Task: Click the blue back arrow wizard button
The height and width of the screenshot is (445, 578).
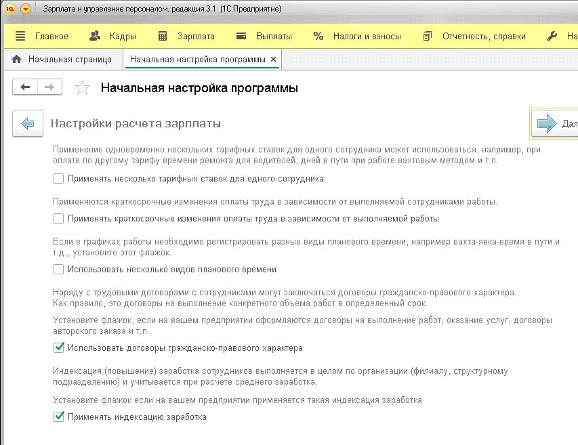Action: click(x=28, y=123)
